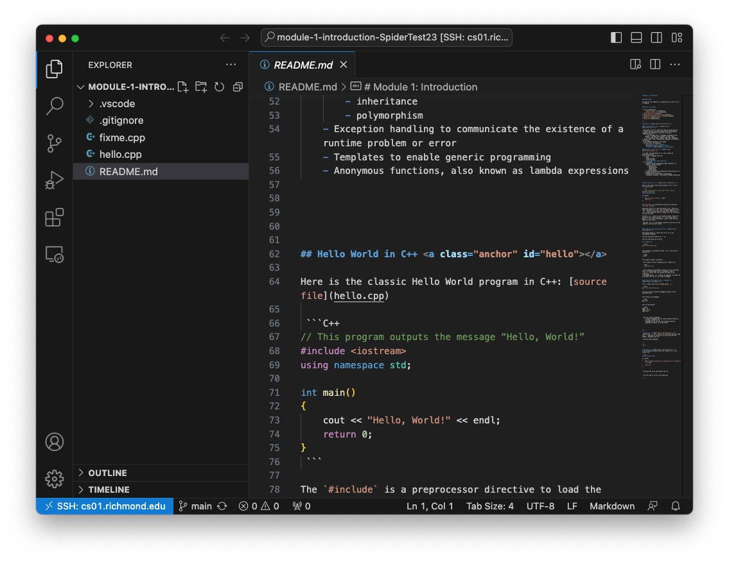Open the Manage gear menu

(55, 479)
